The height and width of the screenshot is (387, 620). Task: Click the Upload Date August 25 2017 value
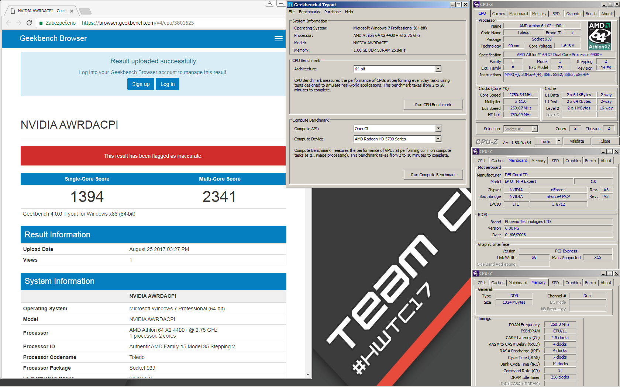[x=159, y=249]
